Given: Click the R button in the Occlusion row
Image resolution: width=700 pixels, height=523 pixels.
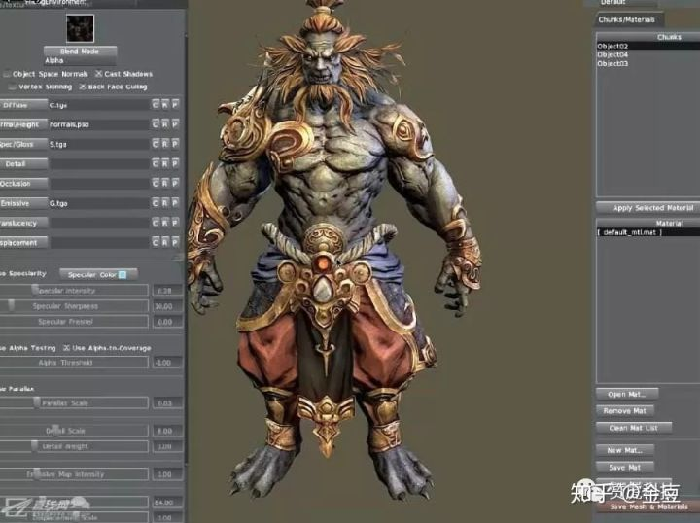Looking at the screenshot, I should (165, 183).
